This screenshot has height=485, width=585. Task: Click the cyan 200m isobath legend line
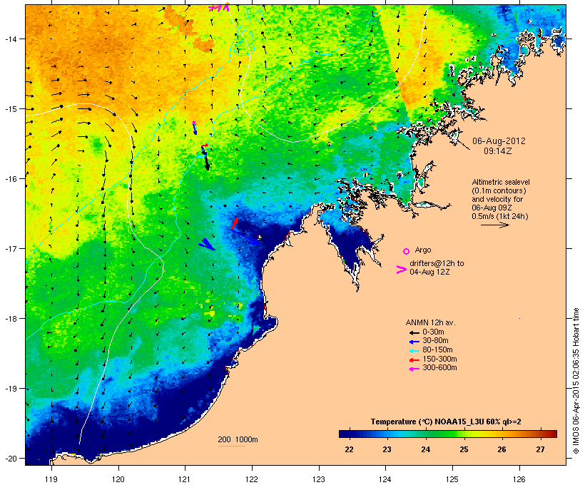point(232,446)
